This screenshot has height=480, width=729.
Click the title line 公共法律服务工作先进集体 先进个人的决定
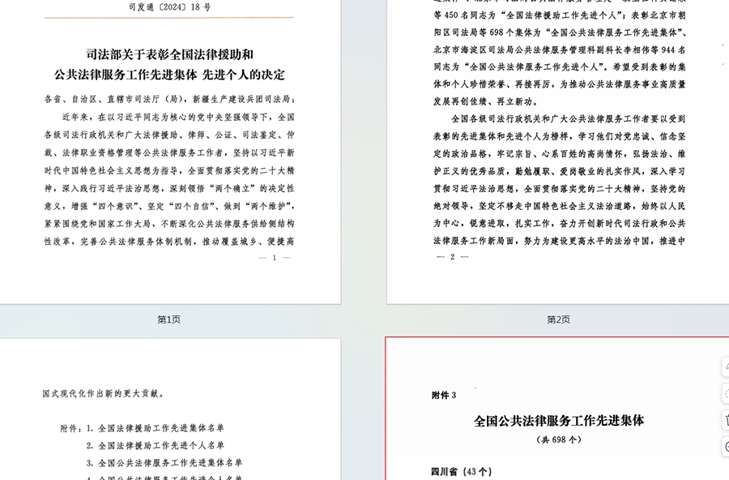pos(170,75)
